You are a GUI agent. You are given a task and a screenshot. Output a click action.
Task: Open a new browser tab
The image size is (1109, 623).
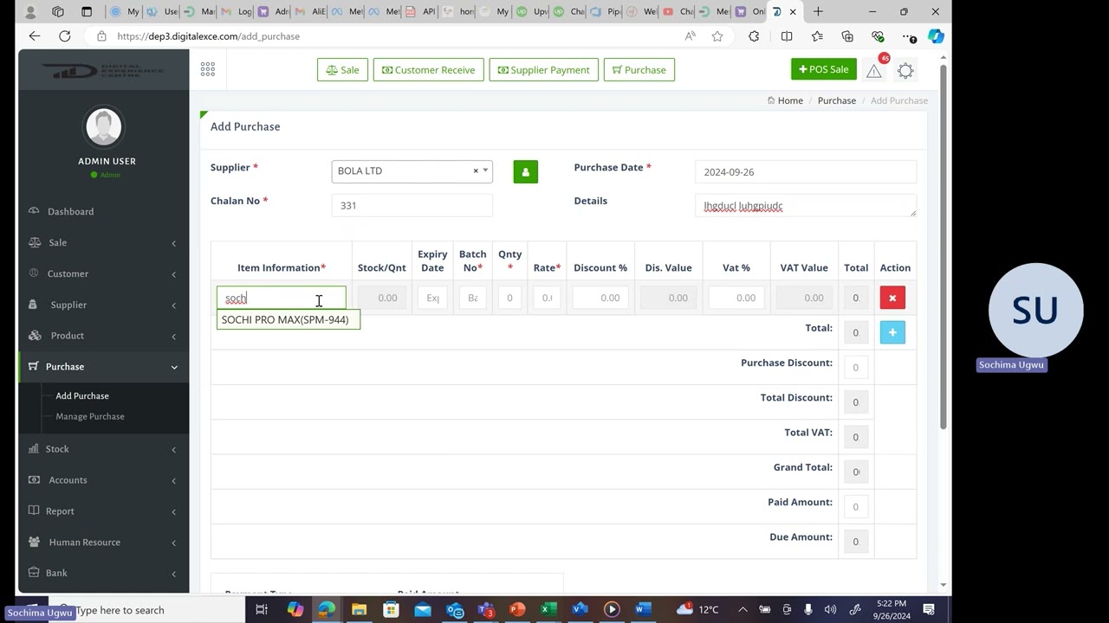pyautogui.click(x=818, y=12)
